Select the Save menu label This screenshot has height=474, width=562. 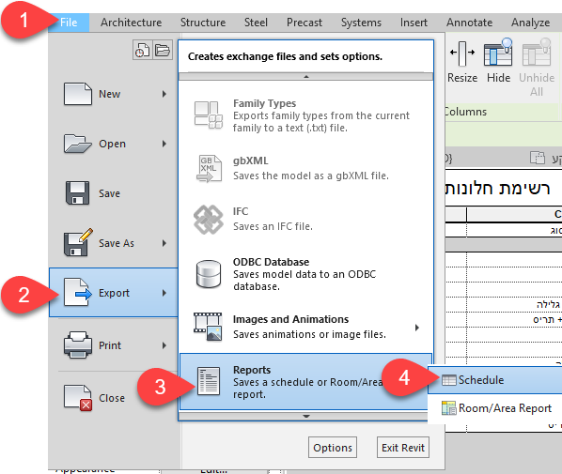click(x=109, y=193)
